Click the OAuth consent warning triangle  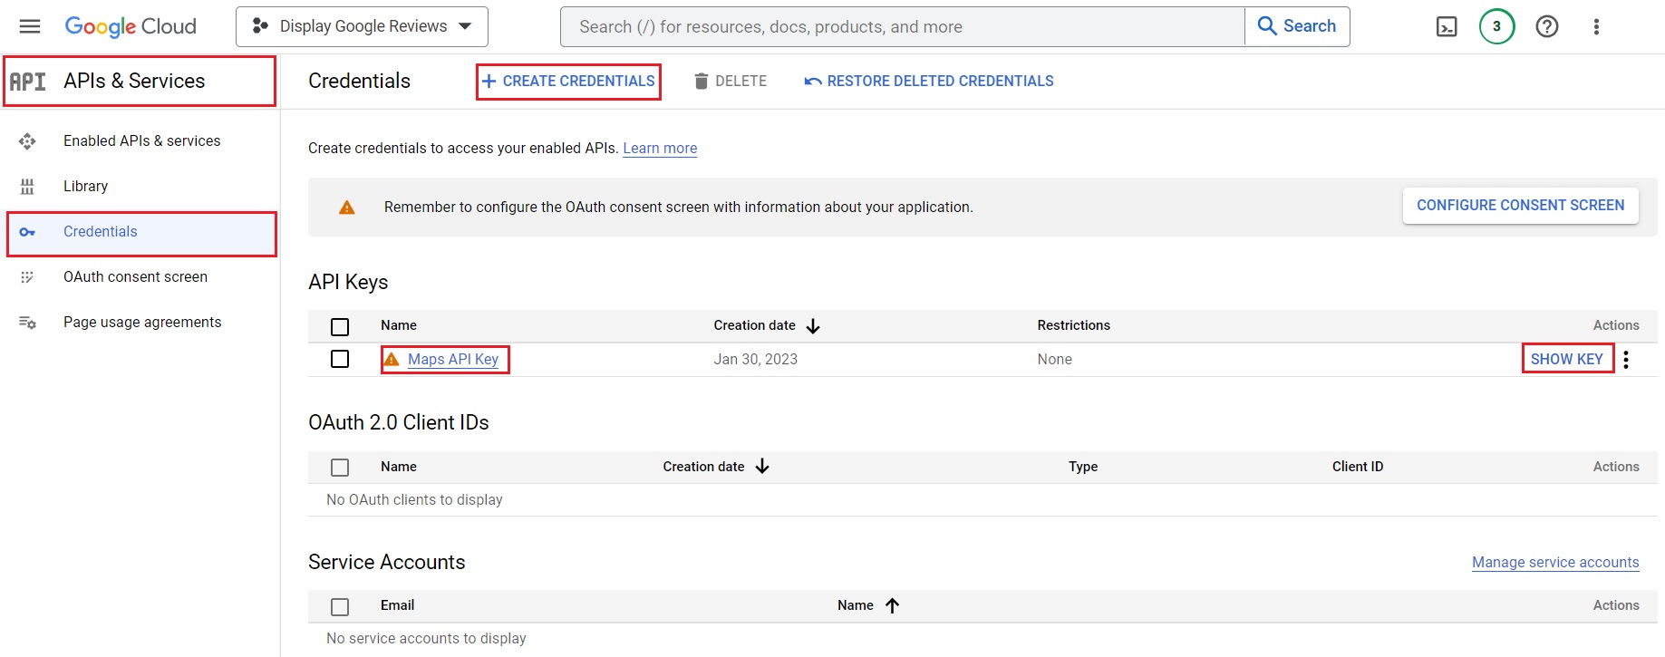[346, 208]
